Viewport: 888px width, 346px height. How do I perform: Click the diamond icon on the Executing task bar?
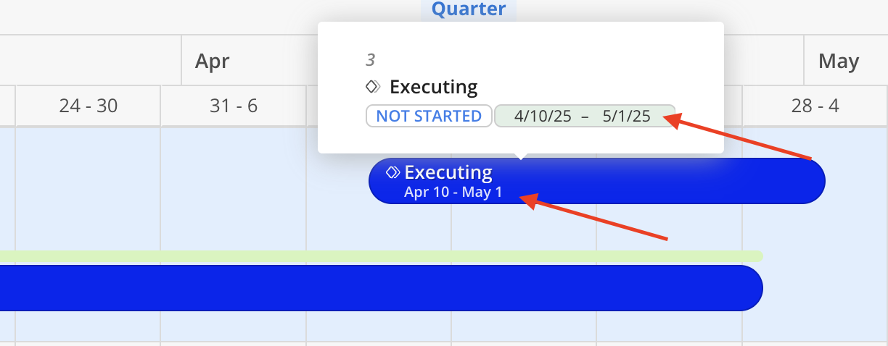(393, 172)
